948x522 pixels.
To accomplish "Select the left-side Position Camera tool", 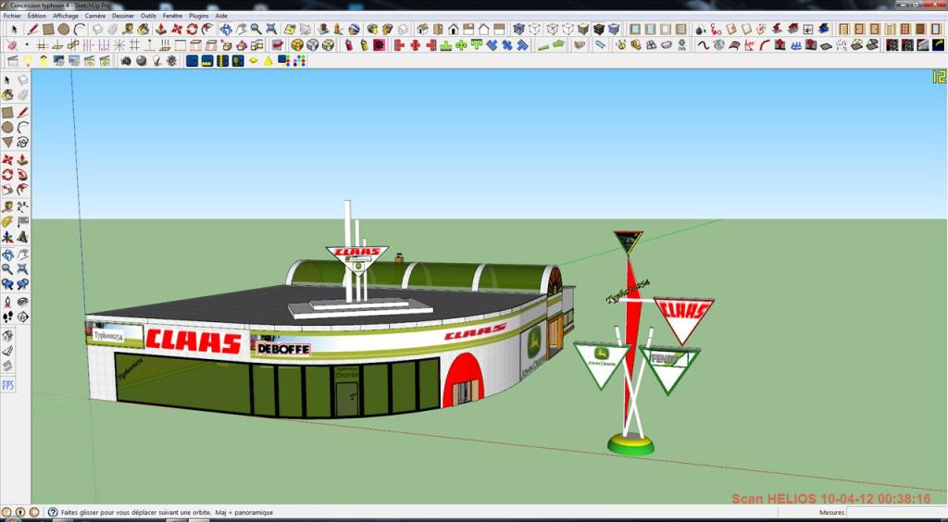I will 7,301.
